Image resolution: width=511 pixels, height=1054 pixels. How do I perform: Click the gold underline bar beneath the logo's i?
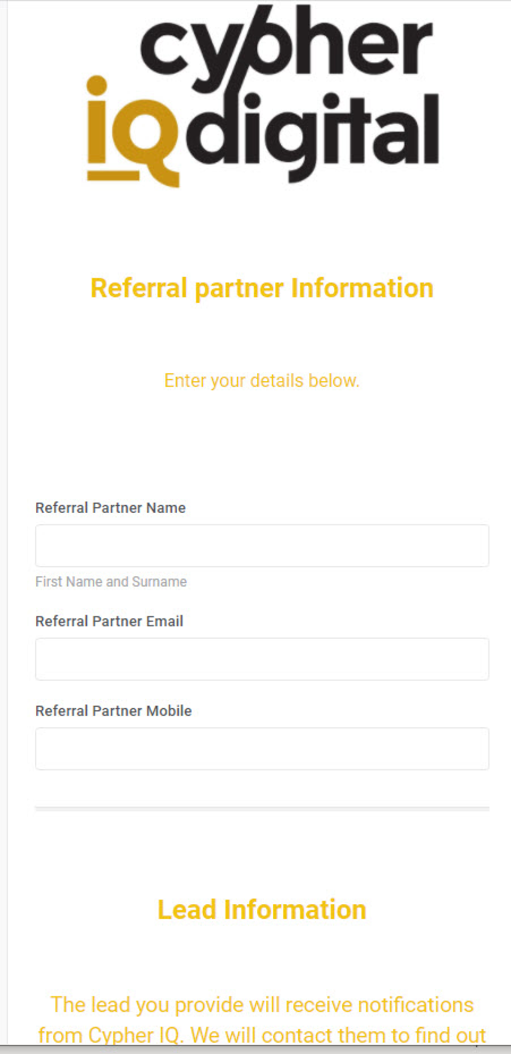[113, 175]
